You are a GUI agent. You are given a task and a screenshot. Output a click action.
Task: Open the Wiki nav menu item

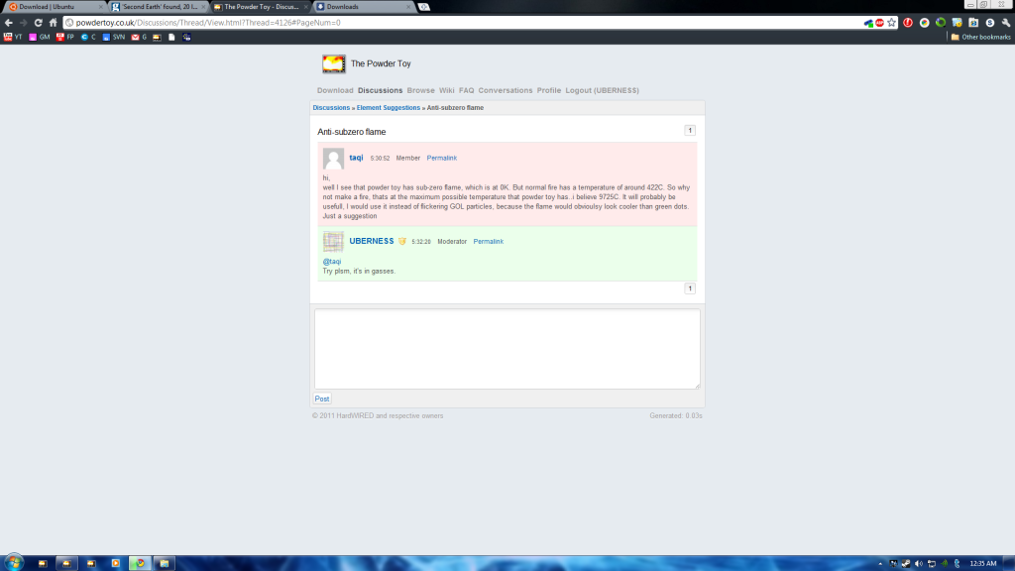[447, 90]
